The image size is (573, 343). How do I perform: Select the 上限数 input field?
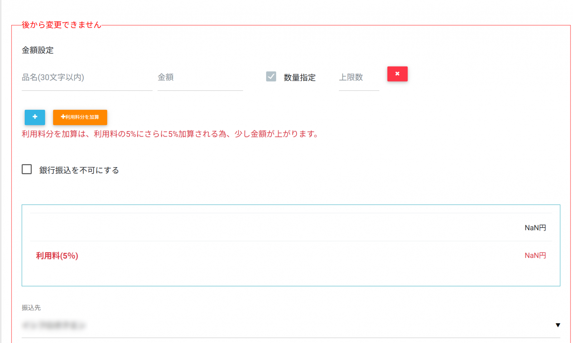point(358,78)
